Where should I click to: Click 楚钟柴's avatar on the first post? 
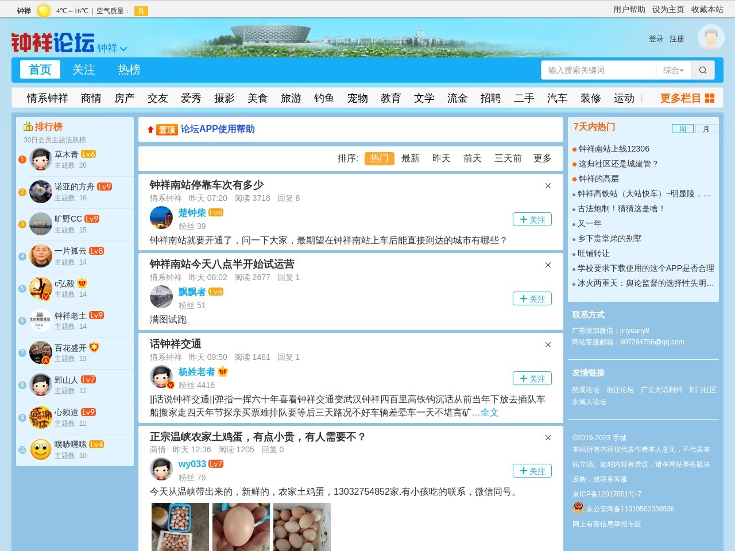click(x=161, y=218)
